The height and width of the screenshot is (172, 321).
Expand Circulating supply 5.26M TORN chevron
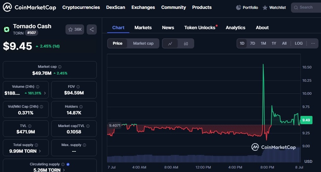tap(64, 170)
